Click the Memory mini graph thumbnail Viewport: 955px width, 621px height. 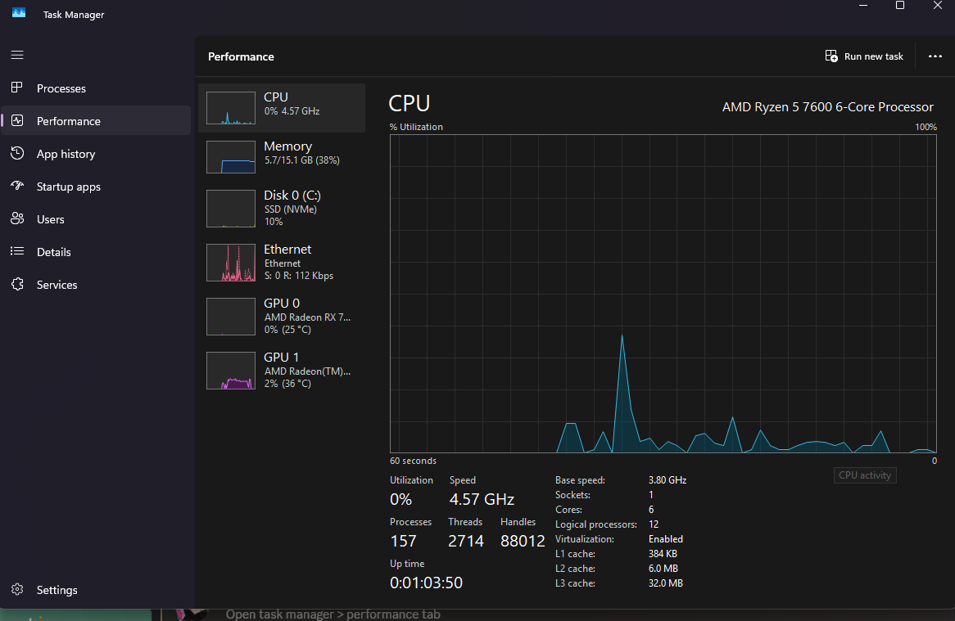(231, 157)
